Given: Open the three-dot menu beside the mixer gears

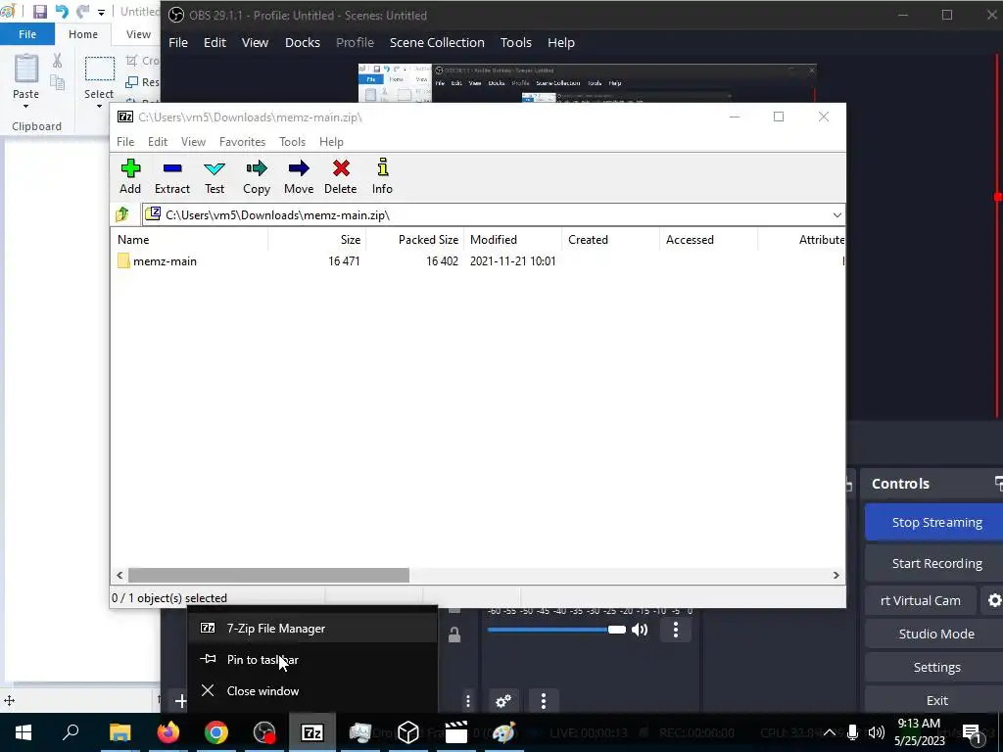Looking at the screenshot, I should 543,701.
